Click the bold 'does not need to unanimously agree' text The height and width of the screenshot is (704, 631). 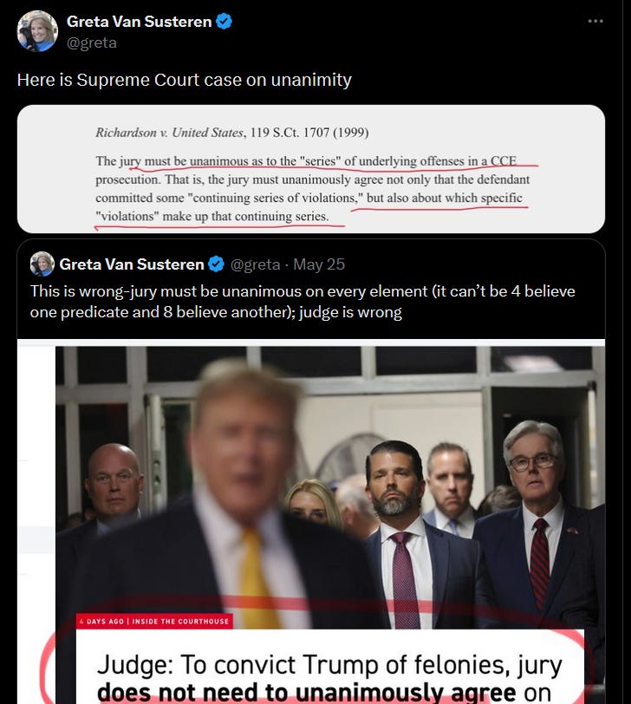(x=307, y=692)
